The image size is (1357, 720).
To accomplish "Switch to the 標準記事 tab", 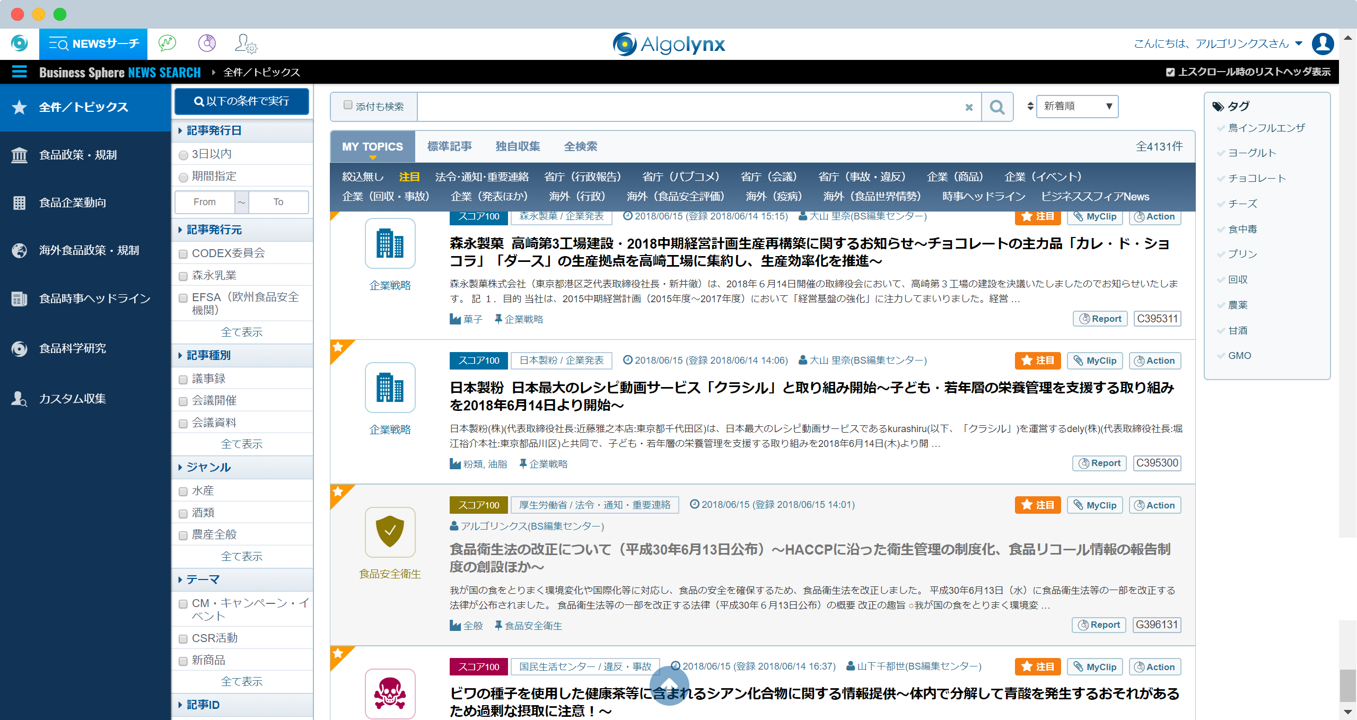I will click(449, 146).
